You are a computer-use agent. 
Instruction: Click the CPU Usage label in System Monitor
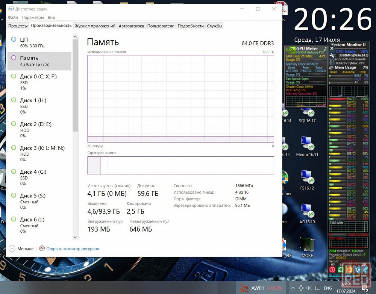click(x=346, y=51)
